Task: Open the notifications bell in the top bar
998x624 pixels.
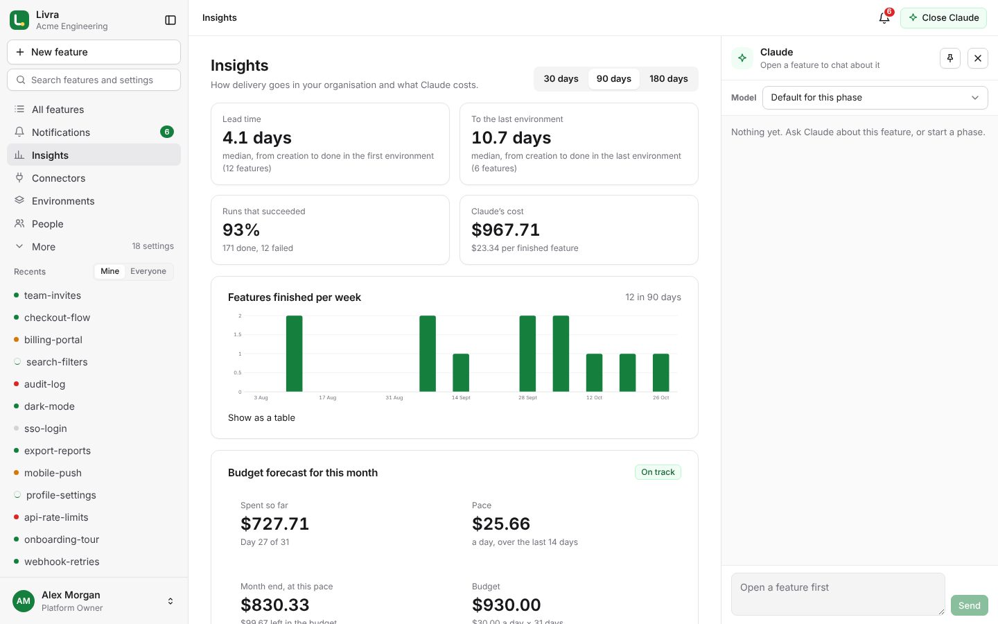Action: (884, 18)
